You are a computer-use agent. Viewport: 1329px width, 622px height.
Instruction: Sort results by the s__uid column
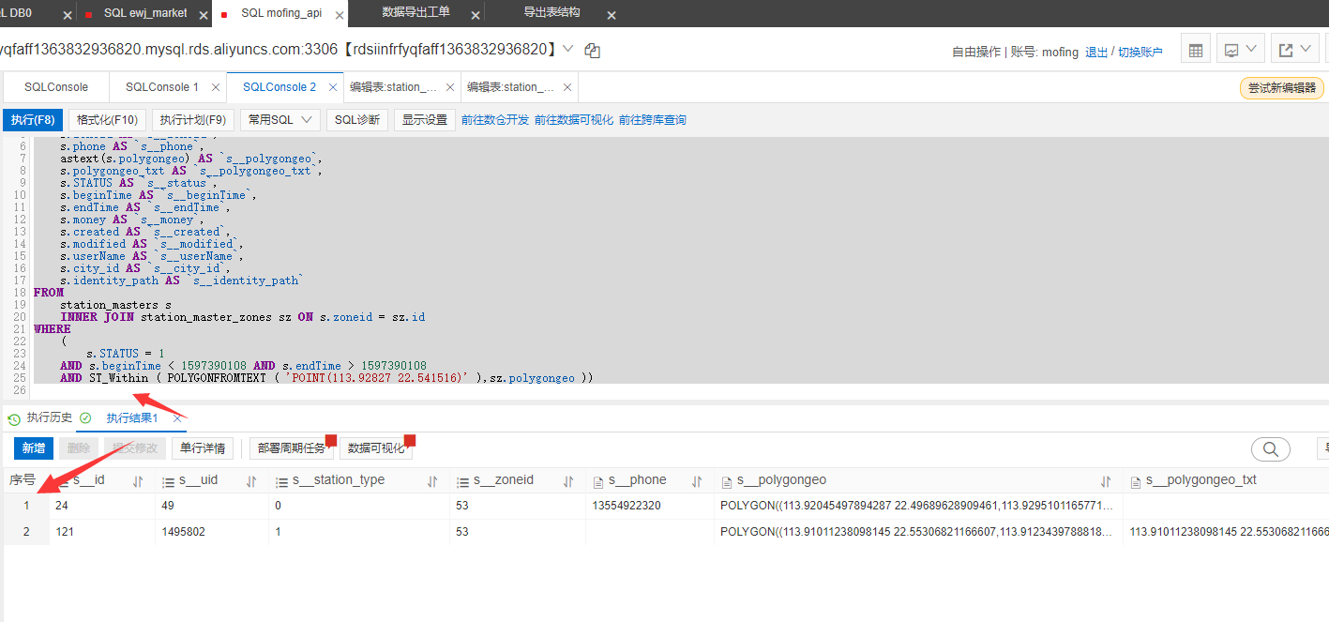click(249, 479)
